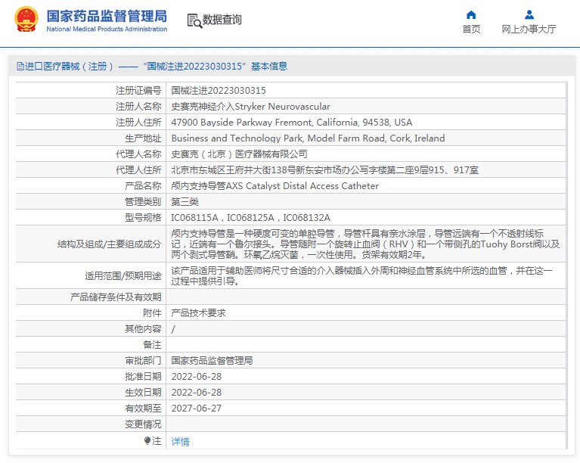This screenshot has width=580, height=463.
Task: Click the 该产品适用于辅助医师 intended use text
Action: tap(361, 275)
